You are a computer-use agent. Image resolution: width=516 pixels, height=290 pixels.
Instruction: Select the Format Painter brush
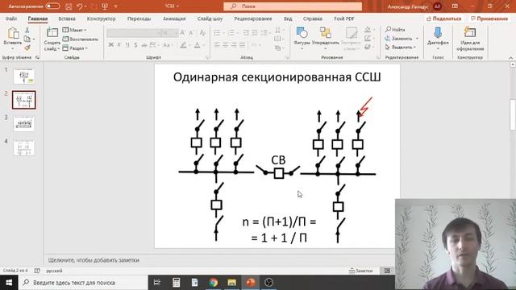(27, 48)
